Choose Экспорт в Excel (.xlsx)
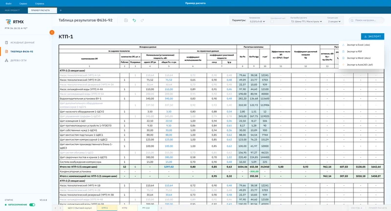This screenshot has width=391, height=211. (361, 45)
